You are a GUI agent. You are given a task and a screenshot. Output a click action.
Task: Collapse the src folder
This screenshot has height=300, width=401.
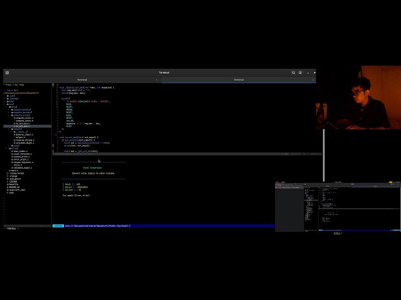click(10, 104)
